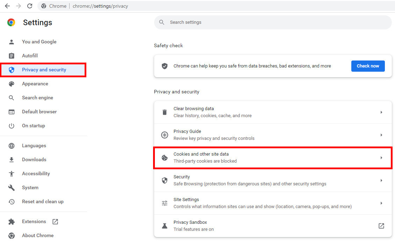
Task: Open Privacy Sandbox external link icon
Action: 381,226
